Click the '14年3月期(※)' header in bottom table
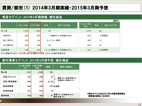Viewport: 142px width, 106px height. (x=25, y=67)
